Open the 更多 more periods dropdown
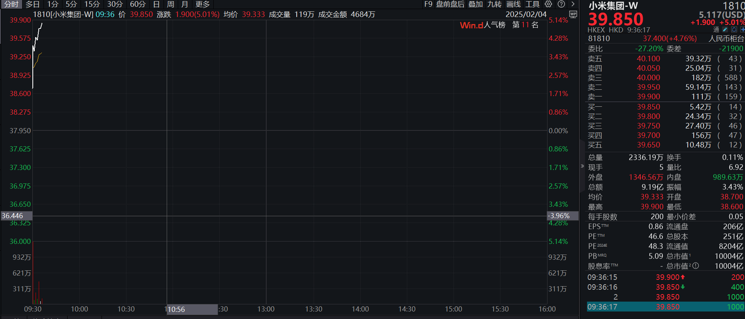This screenshot has height=319, width=745. pyautogui.click(x=203, y=4)
